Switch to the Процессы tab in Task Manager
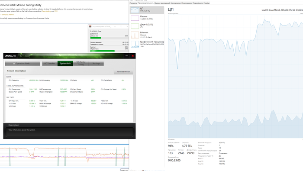This screenshot has height=171, width=303. pyautogui.click(x=133, y=3)
